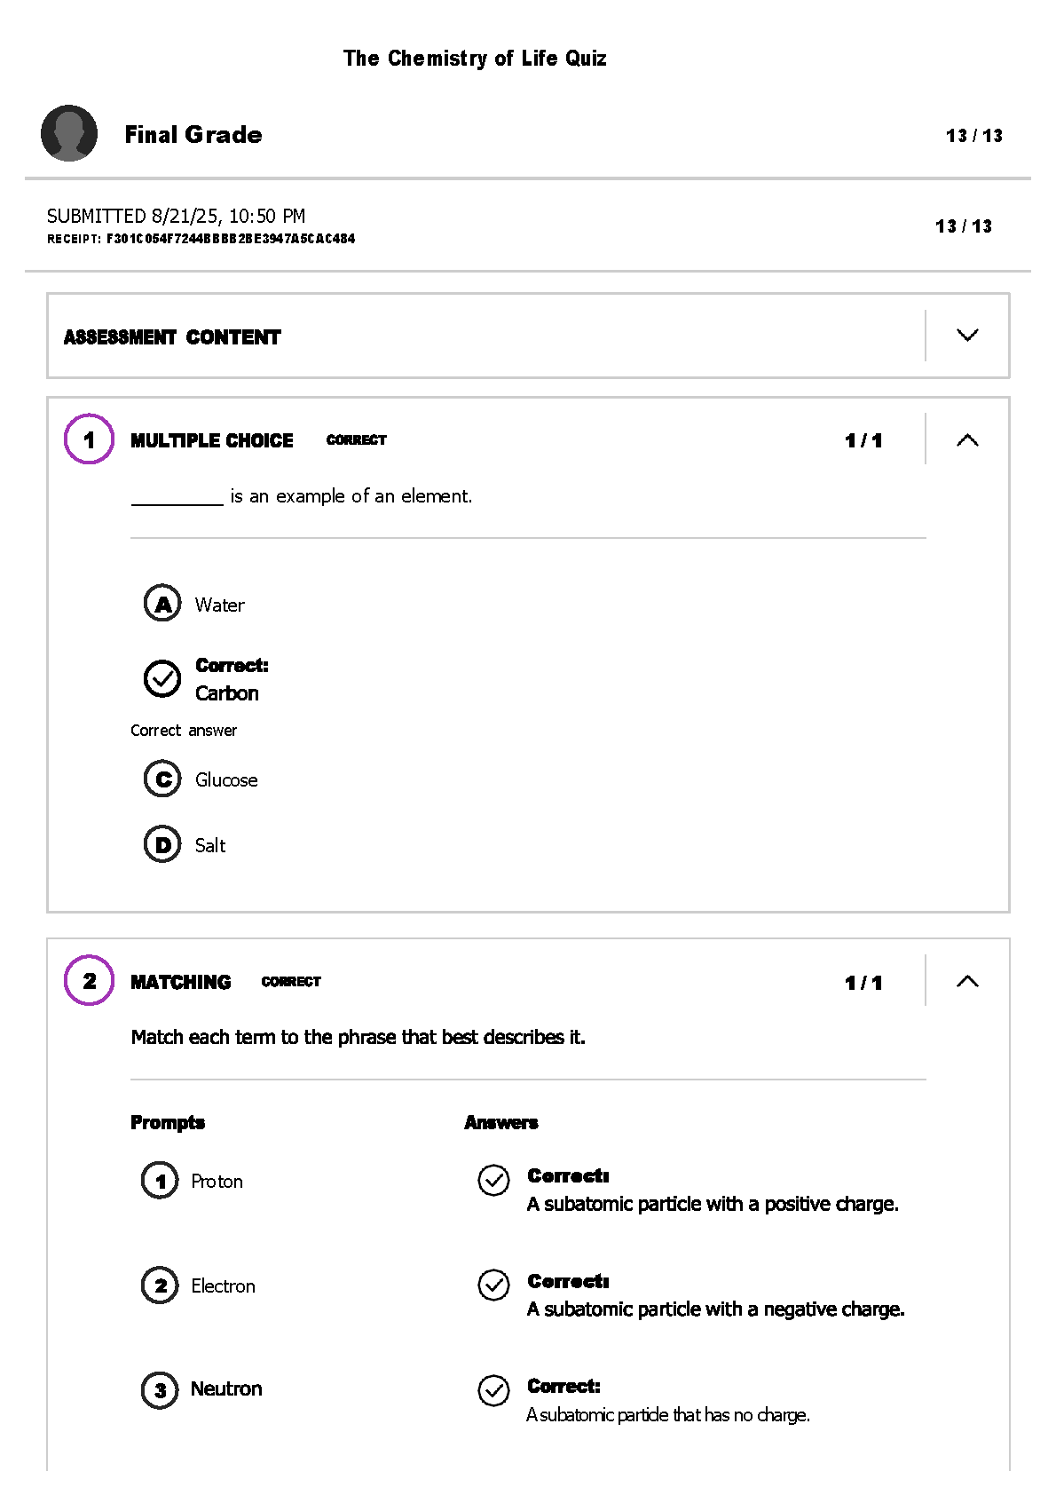Click the Multiple Choice question label

point(211,440)
